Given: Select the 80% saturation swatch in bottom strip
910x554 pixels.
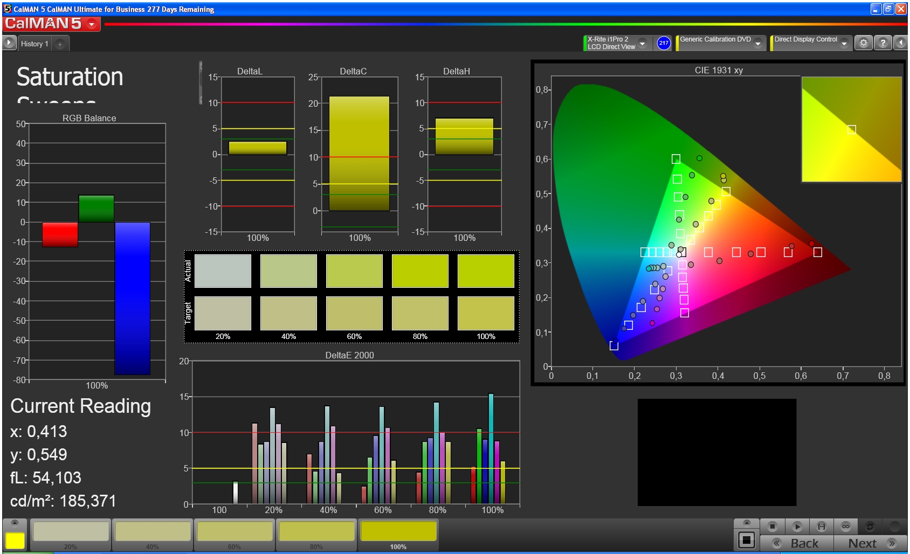Looking at the screenshot, I should click(x=316, y=535).
